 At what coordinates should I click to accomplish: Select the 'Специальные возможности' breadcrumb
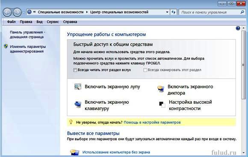pyautogui.click(x=61, y=12)
